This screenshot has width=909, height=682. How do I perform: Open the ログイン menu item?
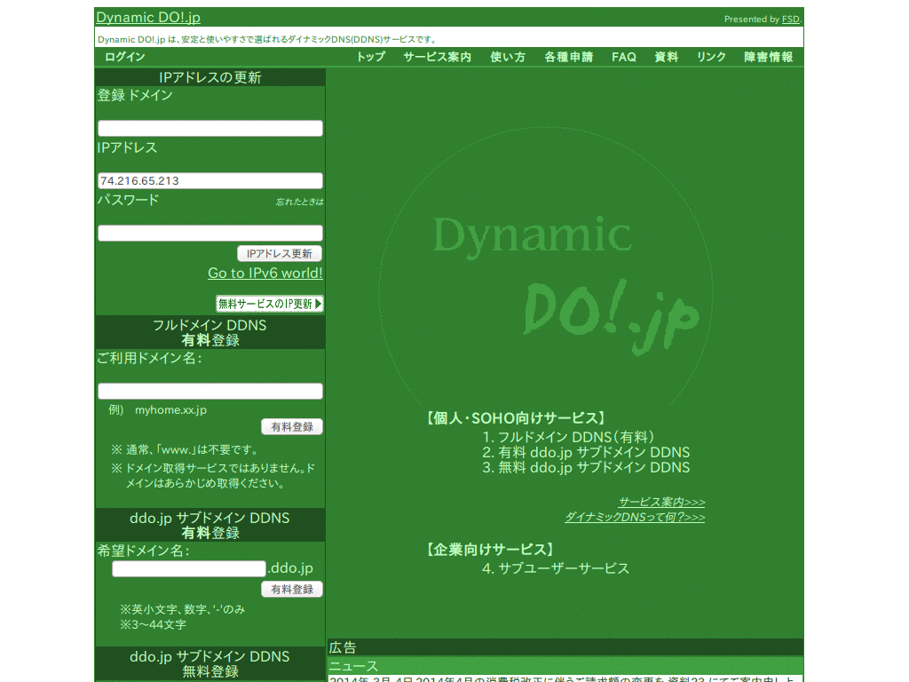click(124, 57)
